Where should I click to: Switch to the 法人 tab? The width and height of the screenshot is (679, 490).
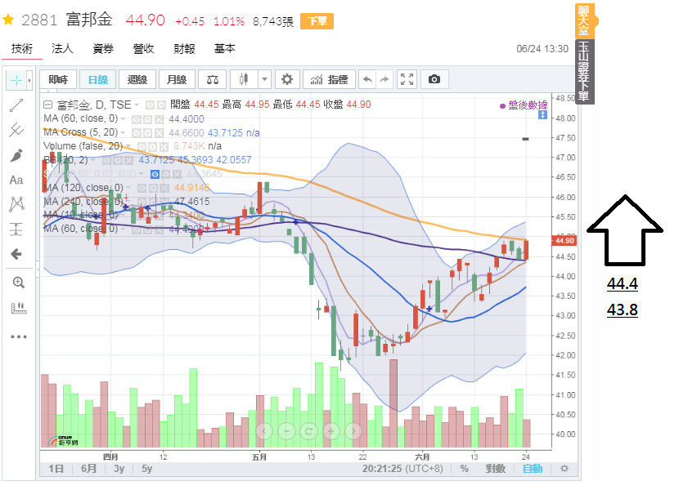point(62,49)
